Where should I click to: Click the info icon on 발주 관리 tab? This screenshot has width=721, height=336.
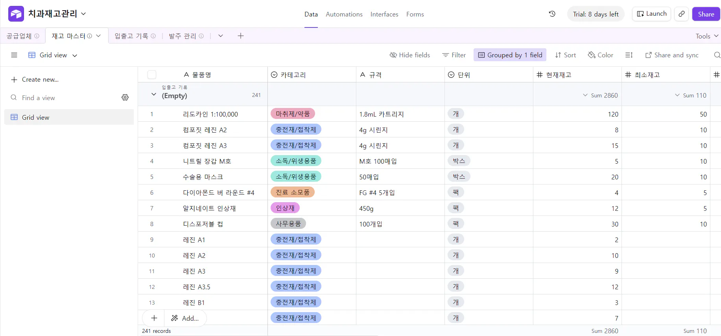(201, 36)
